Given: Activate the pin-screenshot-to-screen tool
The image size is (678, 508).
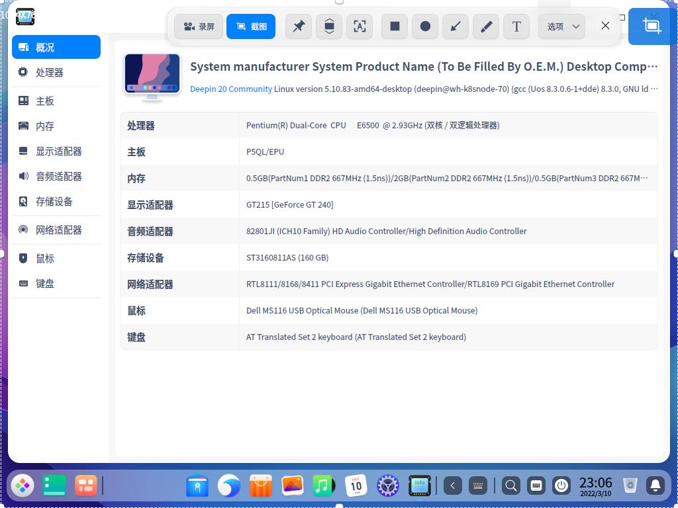Looking at the screenshot, I should click(x=299, y=26).
